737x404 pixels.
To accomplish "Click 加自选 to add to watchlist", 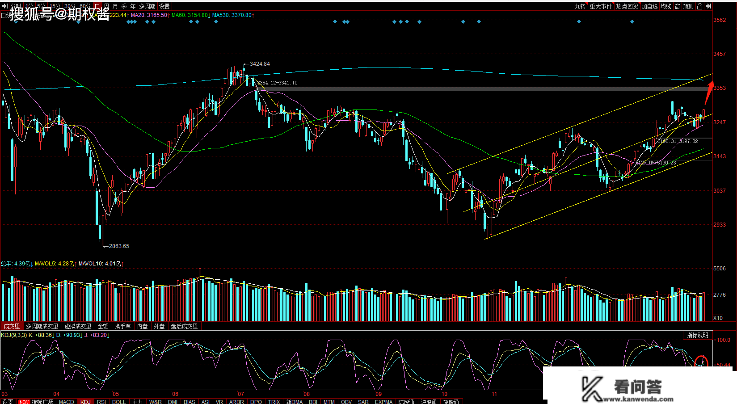I will click(650, 6).
